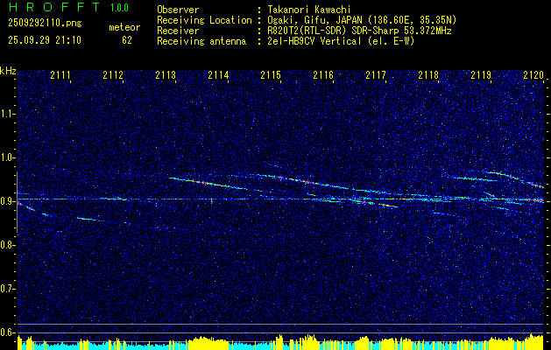Click time marker 2120
Viewport: 551px width, 350px height.
point(533,75)
